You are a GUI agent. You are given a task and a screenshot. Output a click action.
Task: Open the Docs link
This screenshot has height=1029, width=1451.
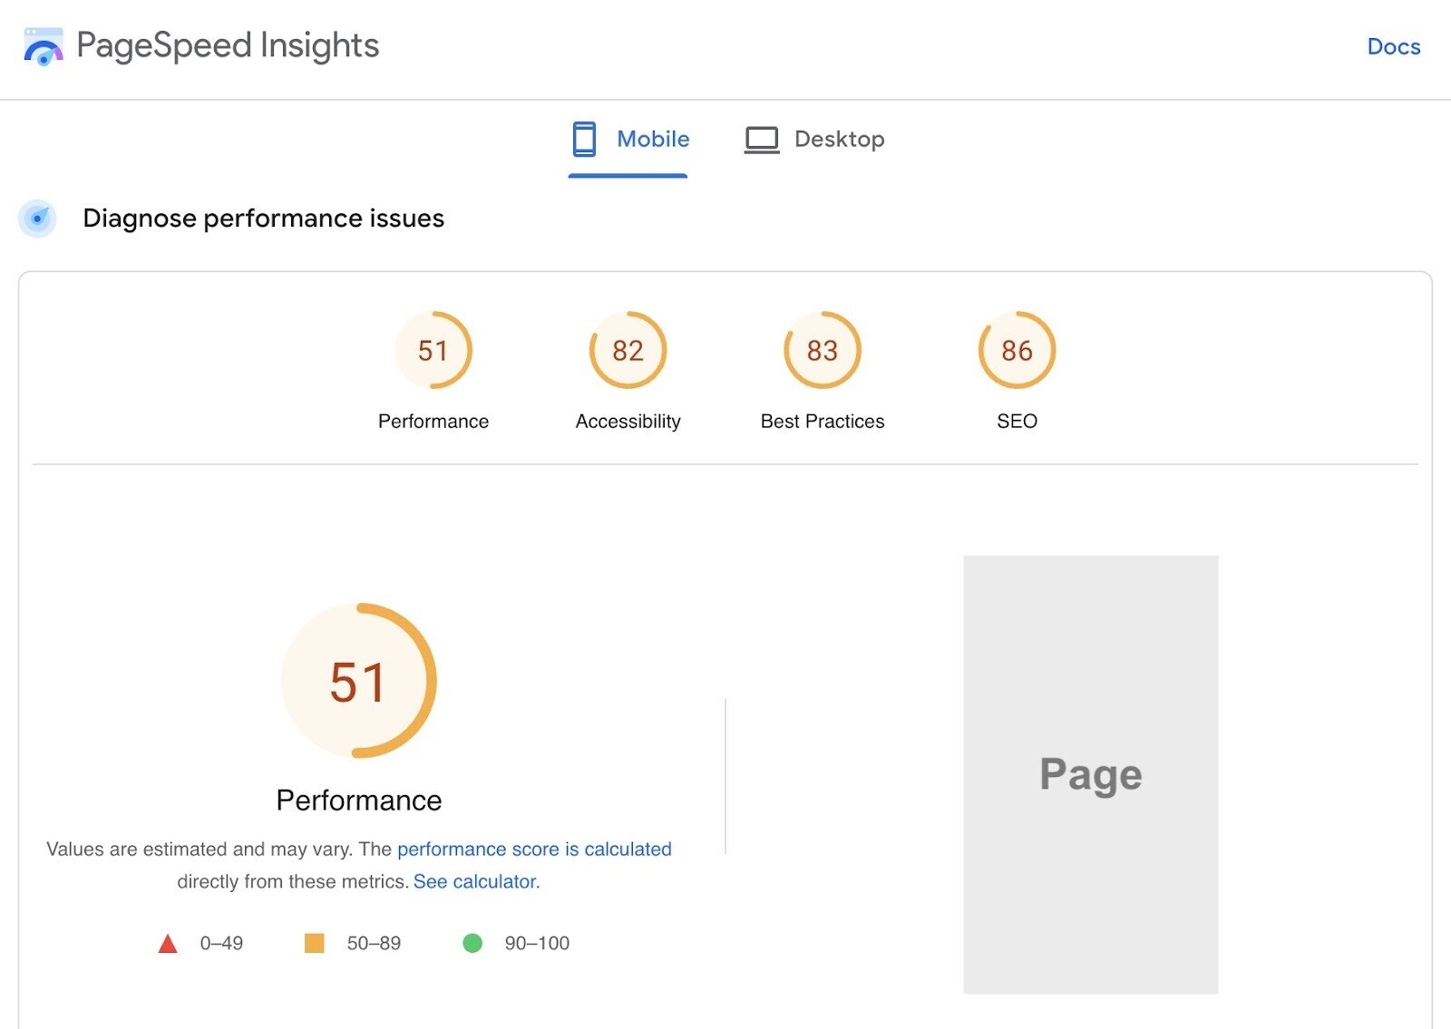click(1393, 46)
